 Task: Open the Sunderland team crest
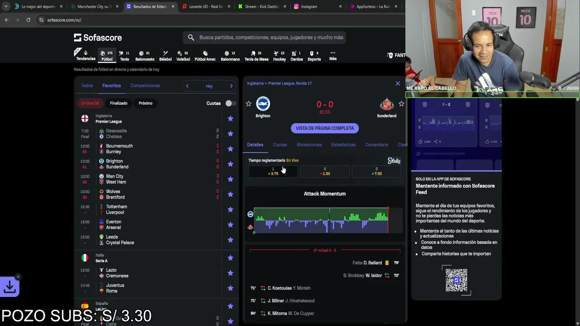387,104
